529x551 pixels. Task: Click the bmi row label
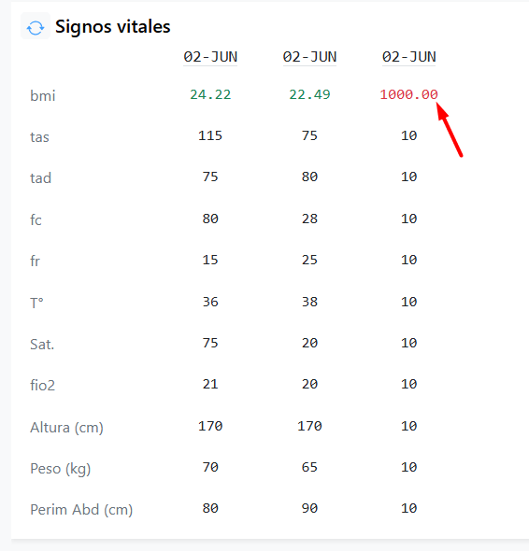tap(43, 95)
